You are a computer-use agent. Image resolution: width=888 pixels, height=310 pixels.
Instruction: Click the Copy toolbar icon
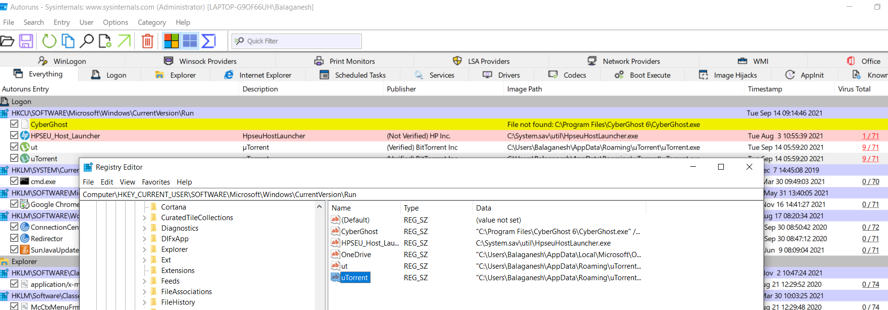click(x=68, y=41)
